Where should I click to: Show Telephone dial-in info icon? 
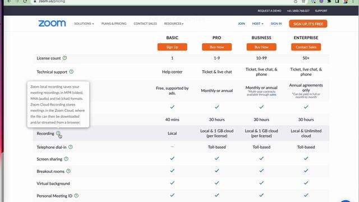pos(71,147)
